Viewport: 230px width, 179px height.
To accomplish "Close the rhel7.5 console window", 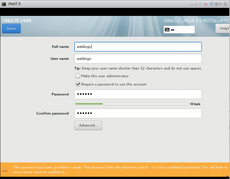I will pos(226,4).
